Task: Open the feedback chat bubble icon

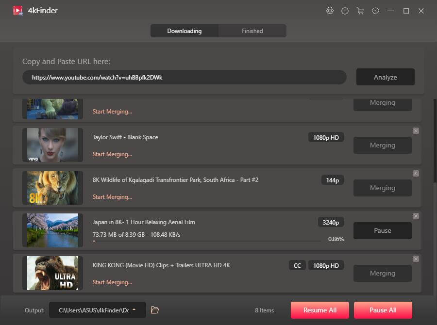Action: 375,11
